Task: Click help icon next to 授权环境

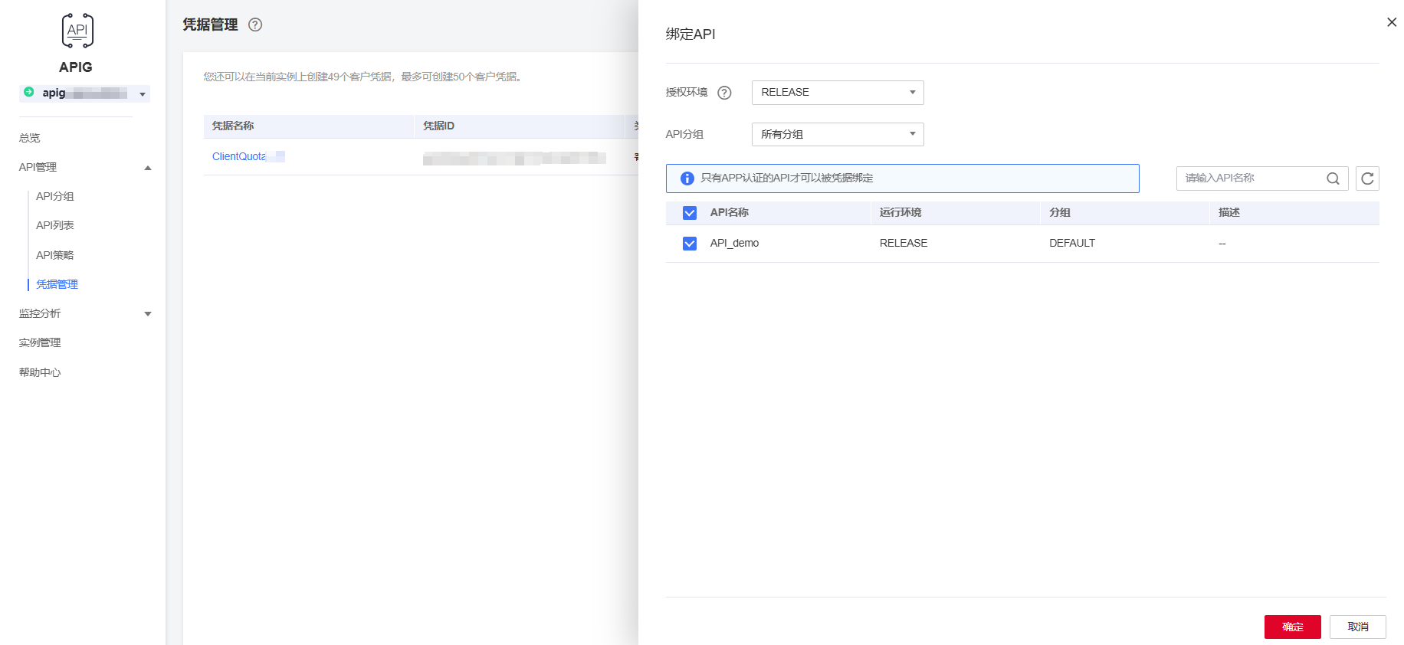Action: coord(724,93)
